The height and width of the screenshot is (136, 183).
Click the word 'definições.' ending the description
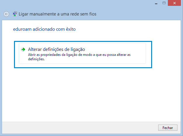(36, 59)
